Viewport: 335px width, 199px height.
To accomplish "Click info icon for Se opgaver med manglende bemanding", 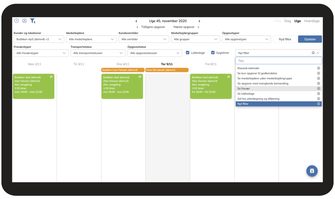I will point(318,84).
